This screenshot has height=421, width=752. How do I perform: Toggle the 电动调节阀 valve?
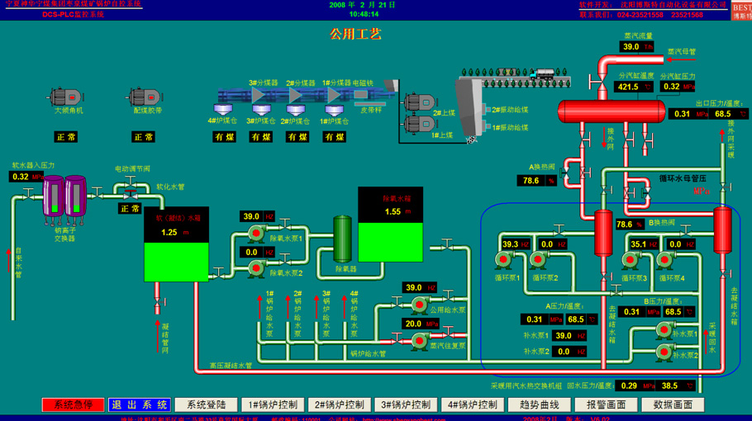tap(130, 190)
